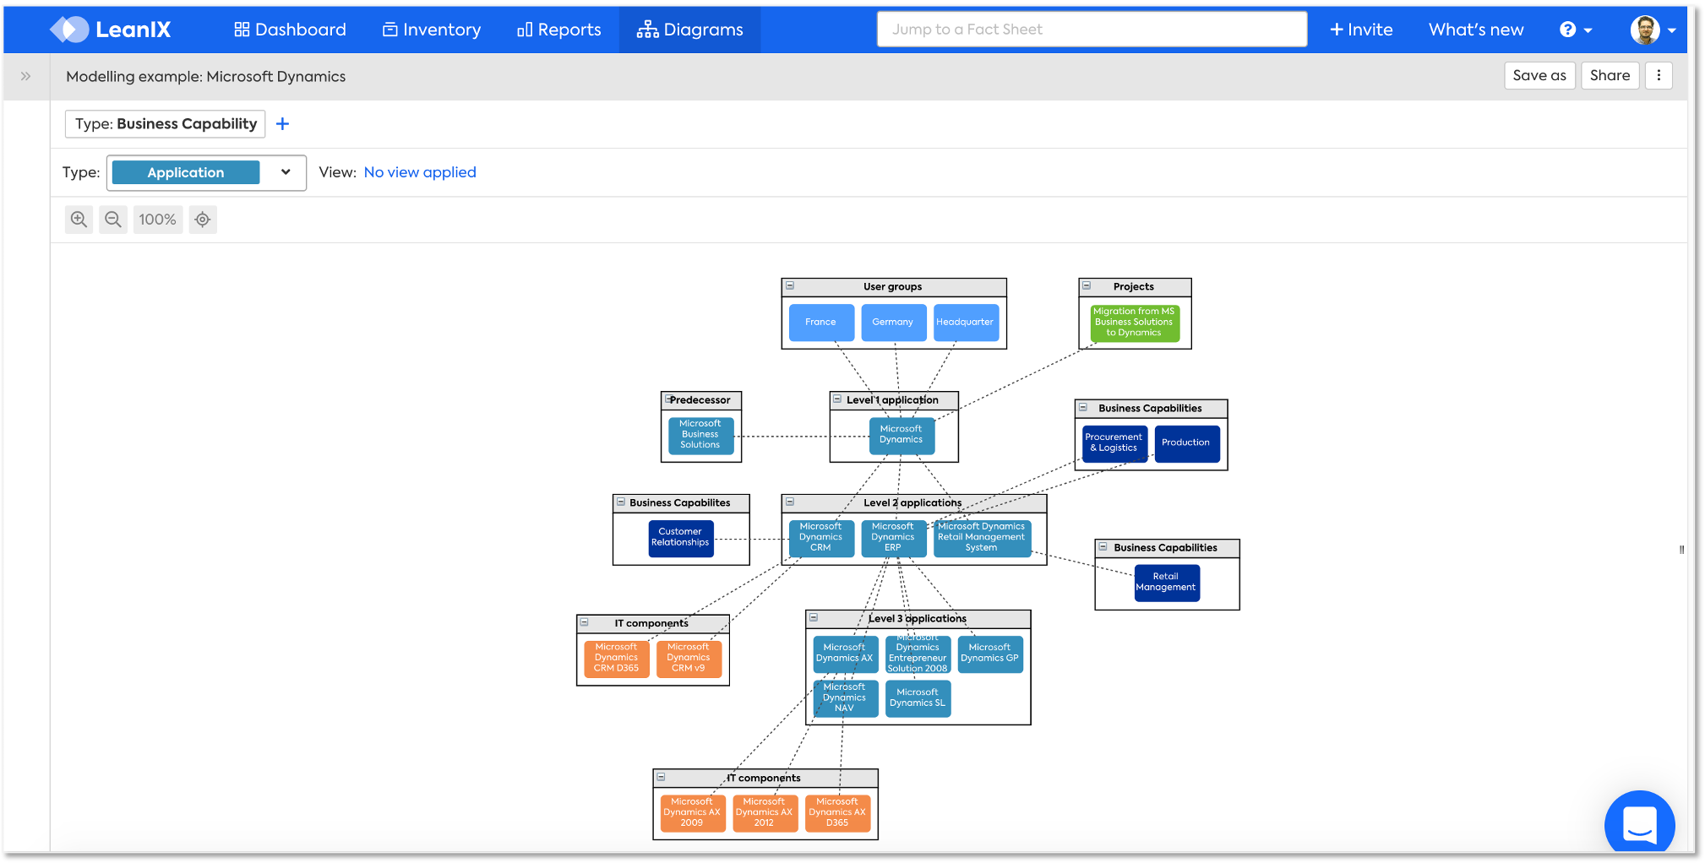This screenshot has width=1705, height=863.
Task: Collapse the Predecessor container
Action: click(669, 399)
